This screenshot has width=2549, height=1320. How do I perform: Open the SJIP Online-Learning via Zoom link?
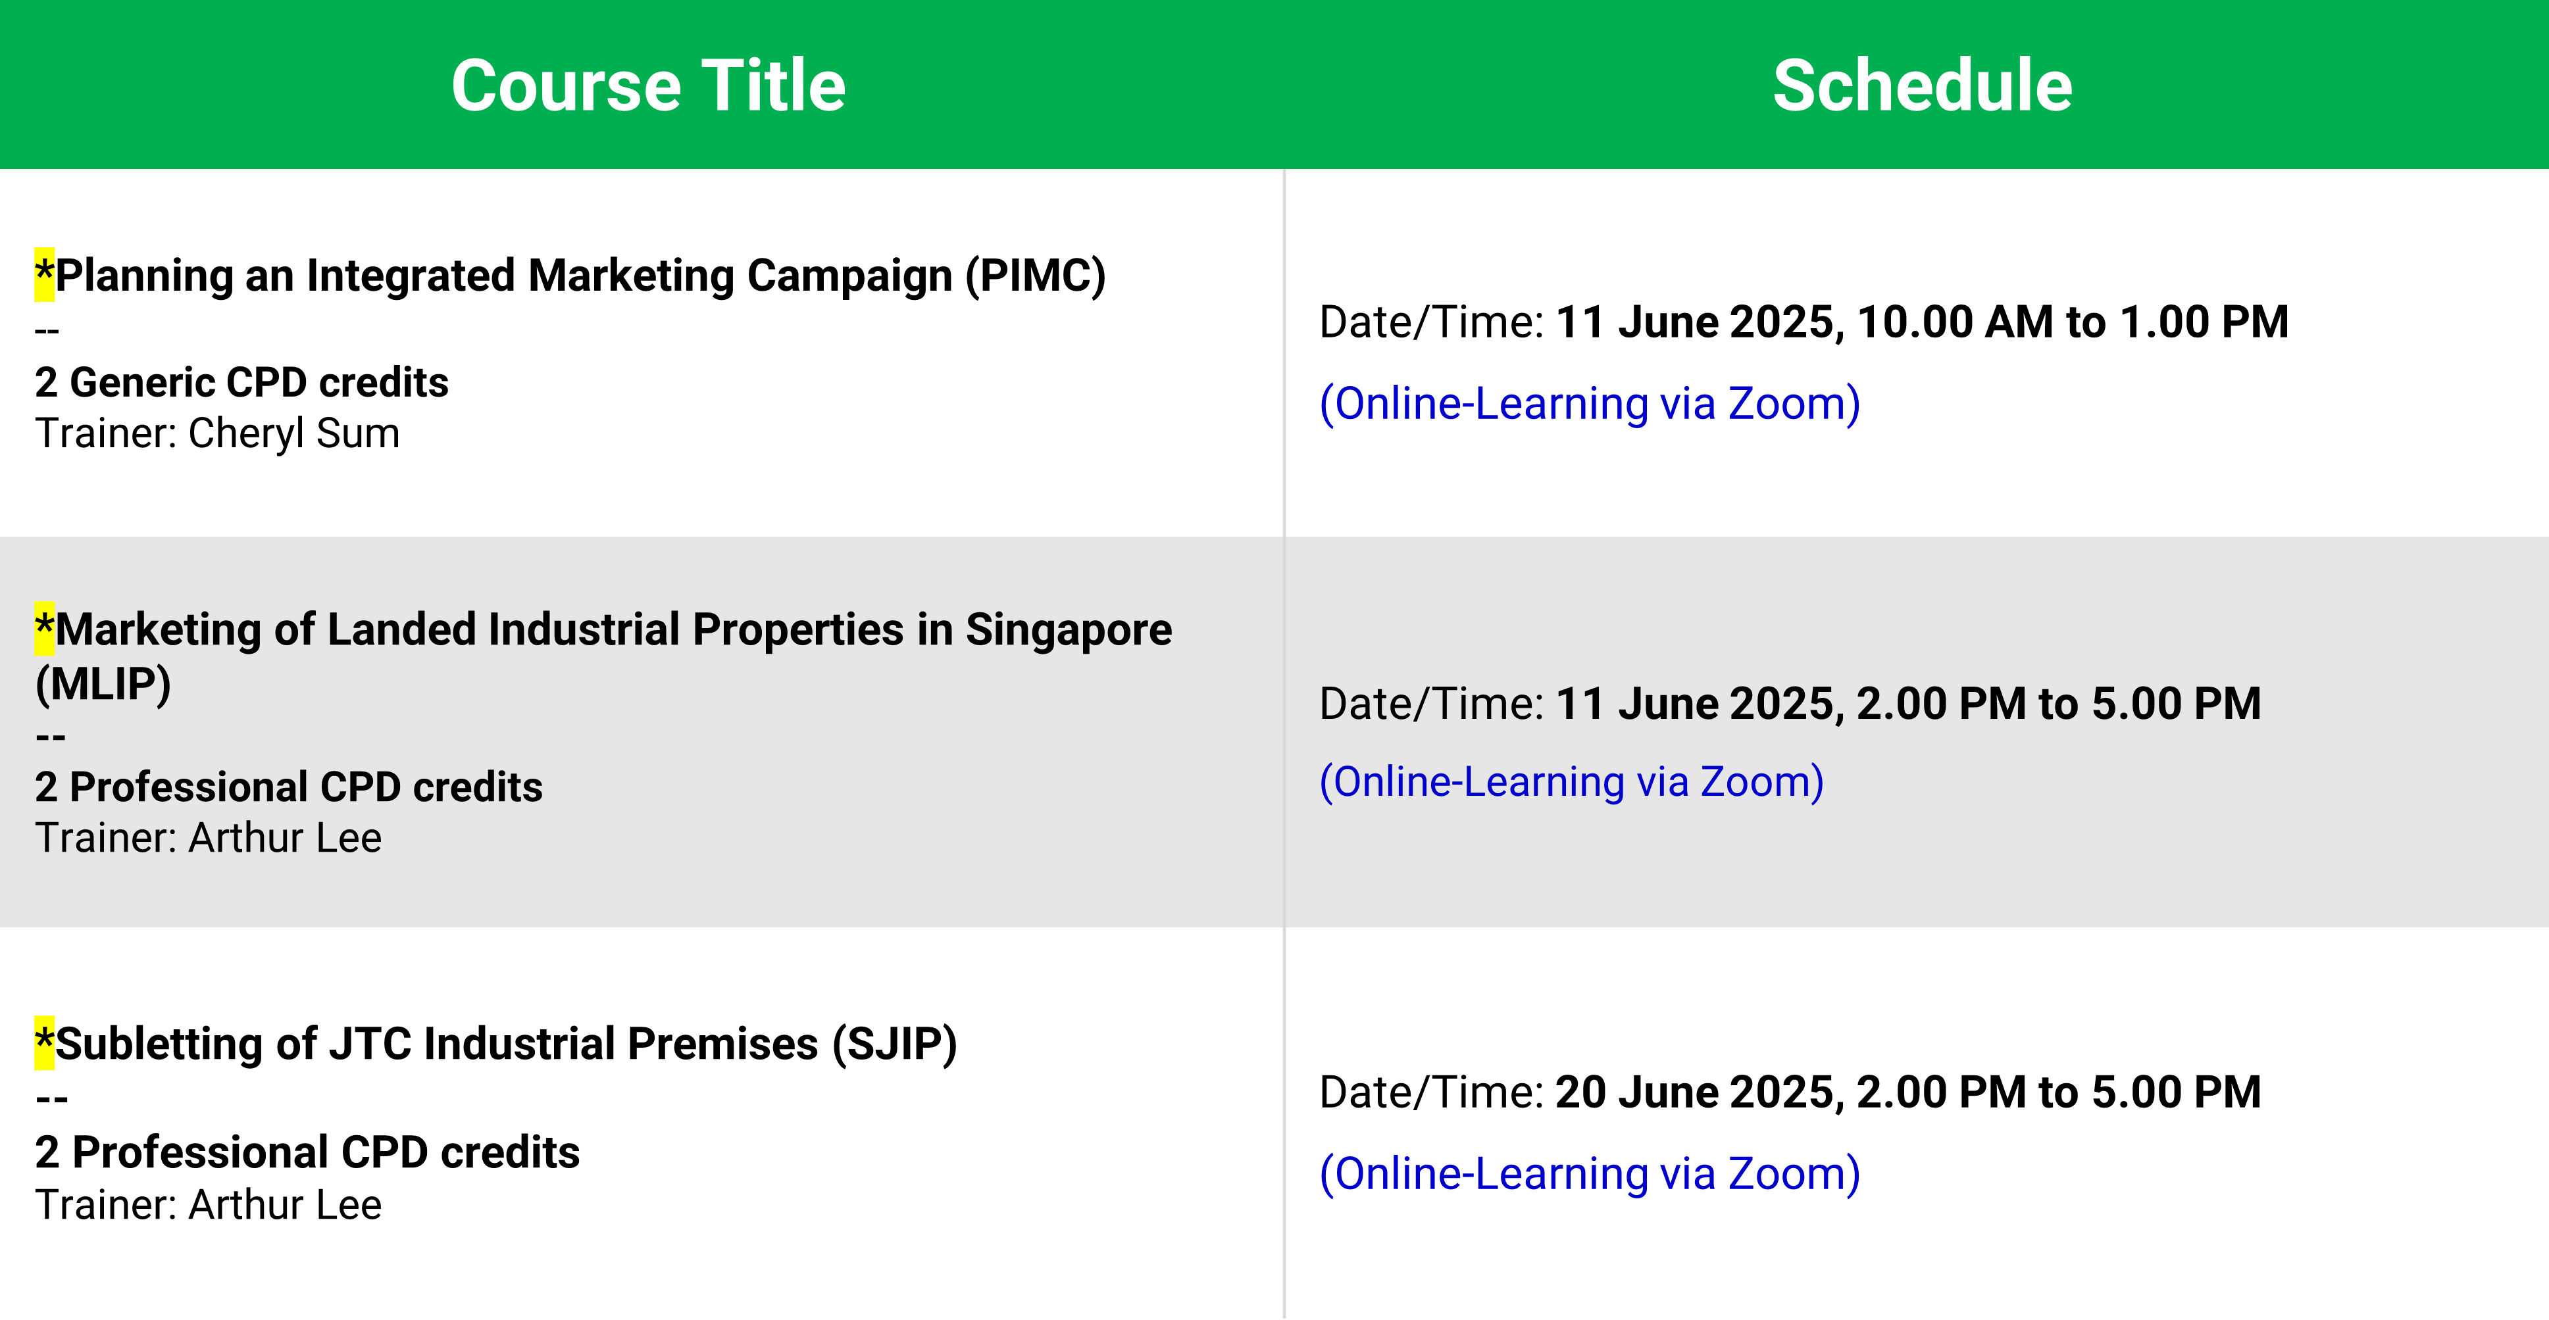click(x=1589, y=1175)
